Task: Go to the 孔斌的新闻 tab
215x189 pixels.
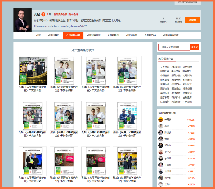Action: [x=113, y=35]
